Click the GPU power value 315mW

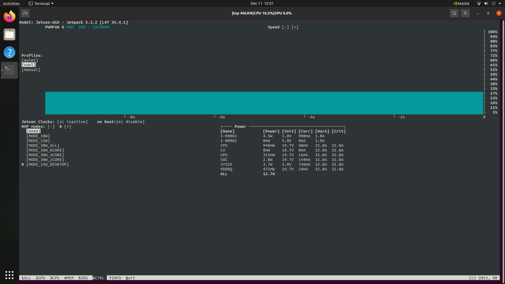269,155
